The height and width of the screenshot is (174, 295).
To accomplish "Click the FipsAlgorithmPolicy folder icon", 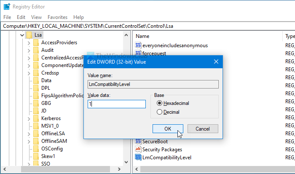I will [36, 96].
